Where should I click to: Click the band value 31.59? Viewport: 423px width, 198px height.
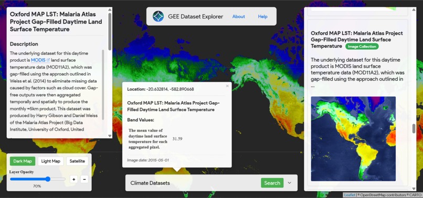[x=177, y=139]
